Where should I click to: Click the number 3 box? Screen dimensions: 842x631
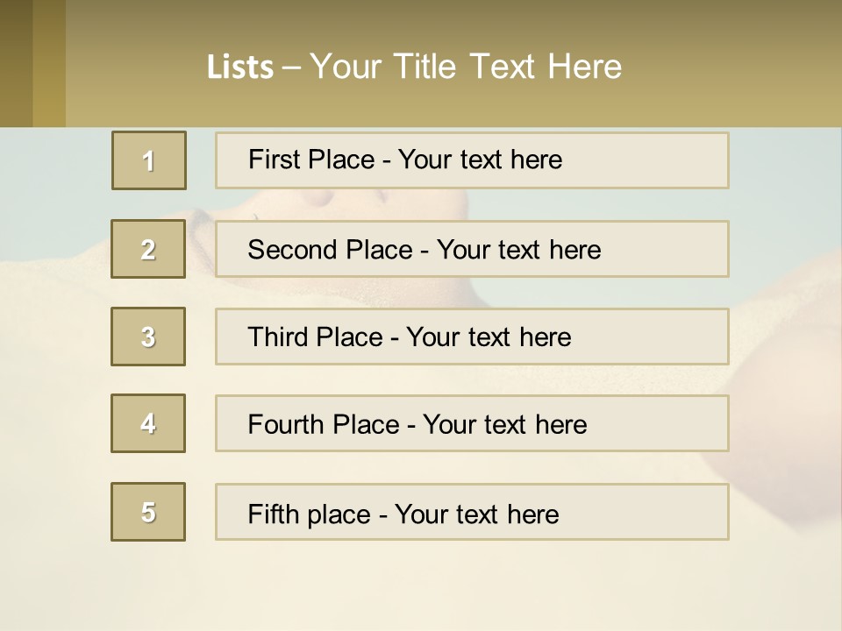pyautogui.click(x=148, y=337)
